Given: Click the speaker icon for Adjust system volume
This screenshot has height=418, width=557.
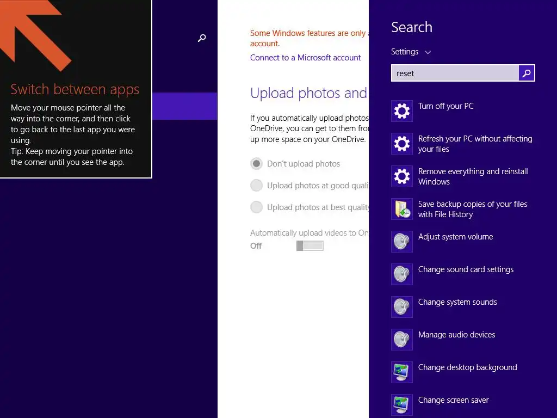Looking at the screenshot, I should point(402,242).
